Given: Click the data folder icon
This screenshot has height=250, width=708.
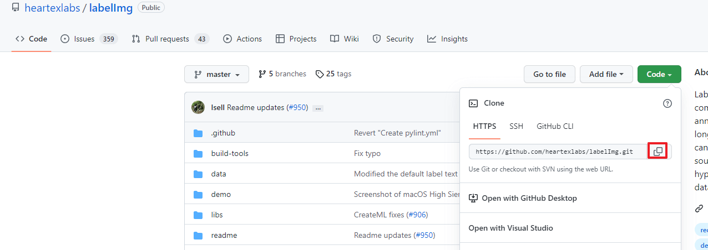Looking at the screenshot, I should point(198,174).
